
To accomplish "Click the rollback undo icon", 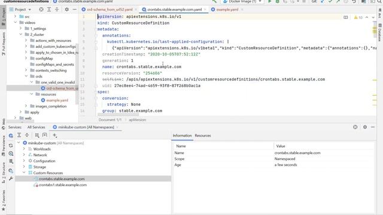I will [354, 1].
